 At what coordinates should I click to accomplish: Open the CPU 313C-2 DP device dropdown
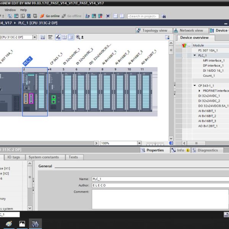tap(35, 37)
